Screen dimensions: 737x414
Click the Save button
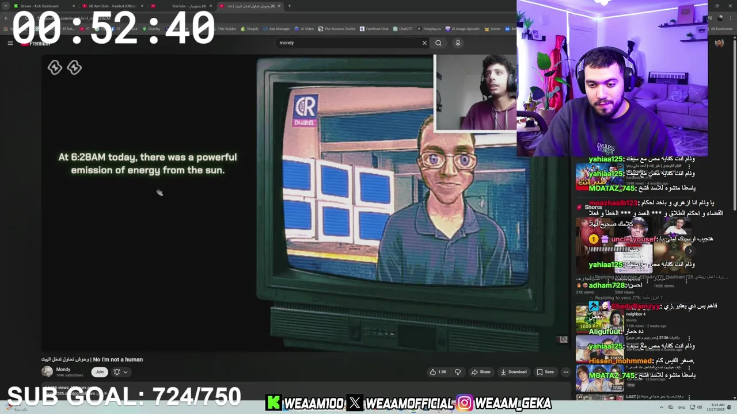[x=545, y=372]
